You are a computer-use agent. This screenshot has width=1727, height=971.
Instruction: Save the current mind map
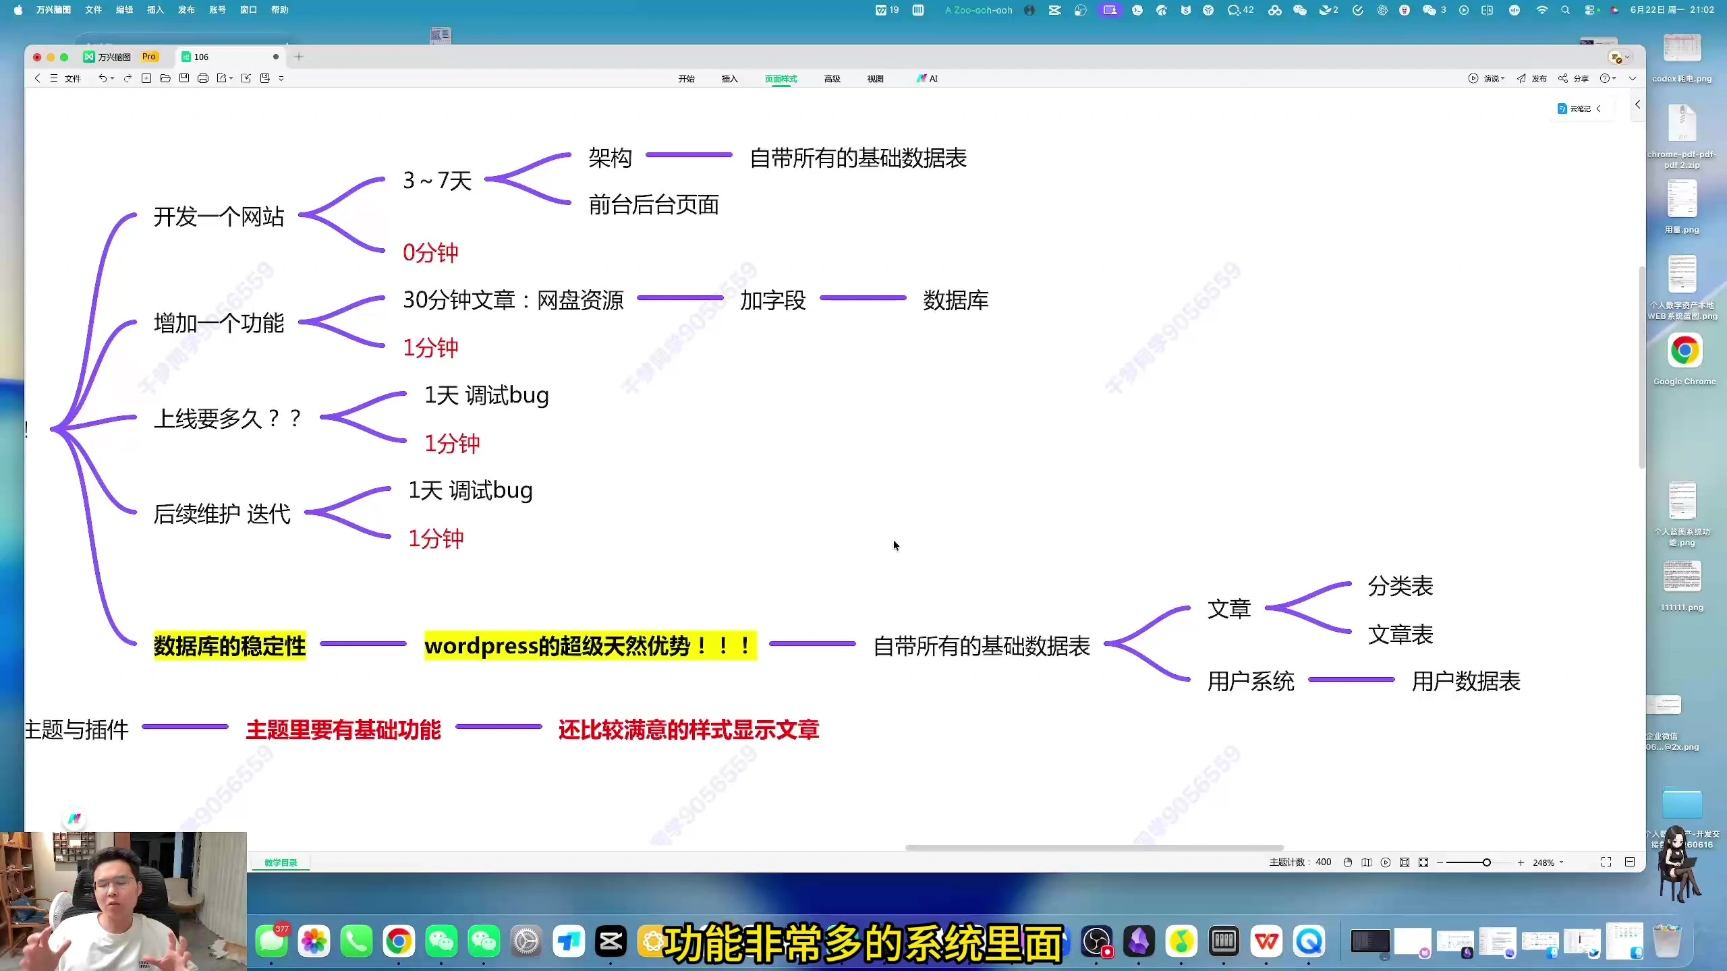pos(184,78)
